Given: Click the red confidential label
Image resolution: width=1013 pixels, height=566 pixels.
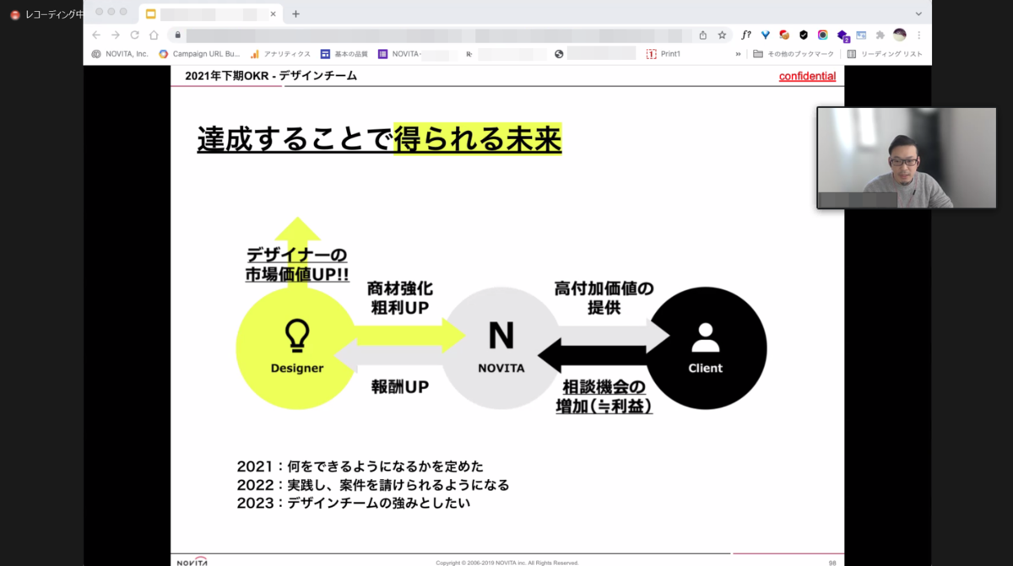Looking at the screenshot, I should (x=807, y=76).
